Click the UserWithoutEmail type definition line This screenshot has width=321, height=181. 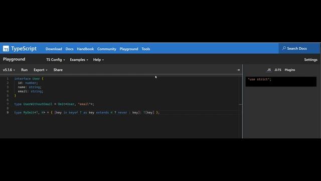pyautogui.click(x=54, y=104)
